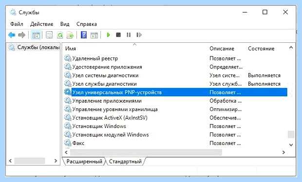Click the Refresh toolbar icon
Viewport: 302px width, 182px height.
(60, 35)
